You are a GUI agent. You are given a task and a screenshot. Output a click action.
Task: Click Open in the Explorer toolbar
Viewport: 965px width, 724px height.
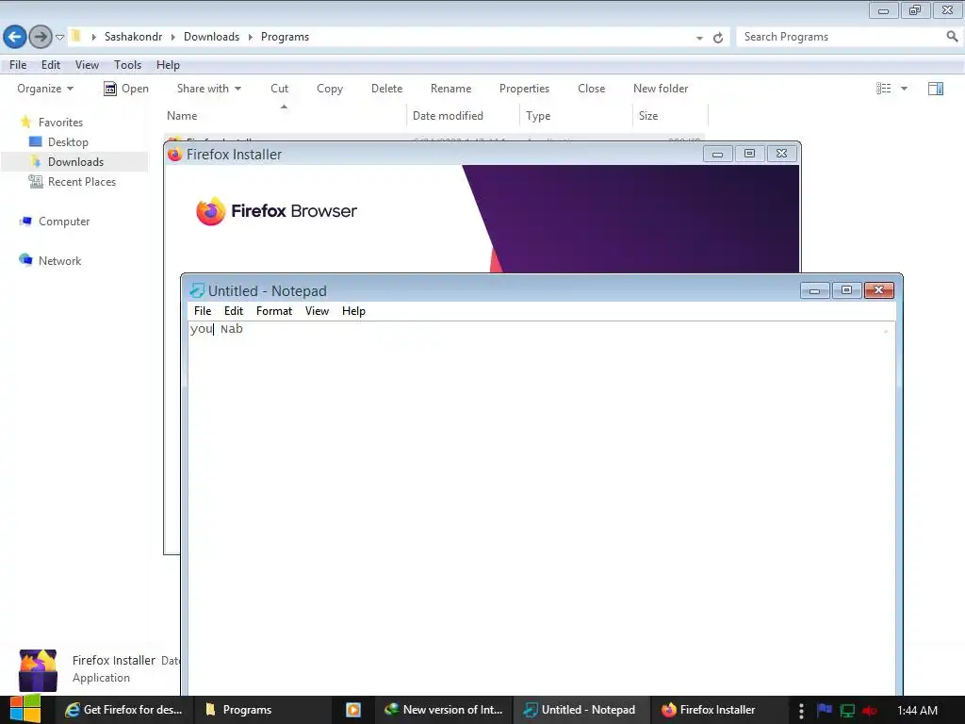pyautogui.click(x=126, y=89)
